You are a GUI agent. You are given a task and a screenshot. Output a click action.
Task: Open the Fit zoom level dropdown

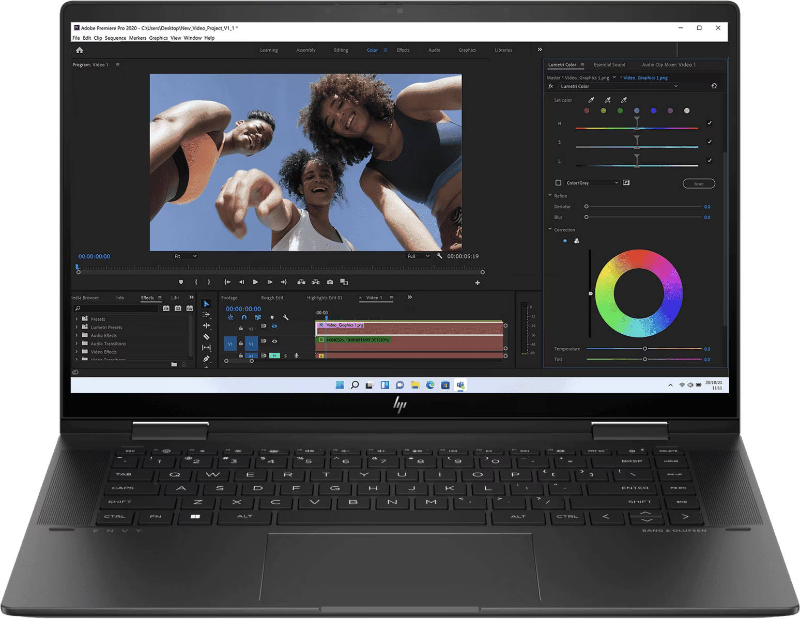coord(184,256)
